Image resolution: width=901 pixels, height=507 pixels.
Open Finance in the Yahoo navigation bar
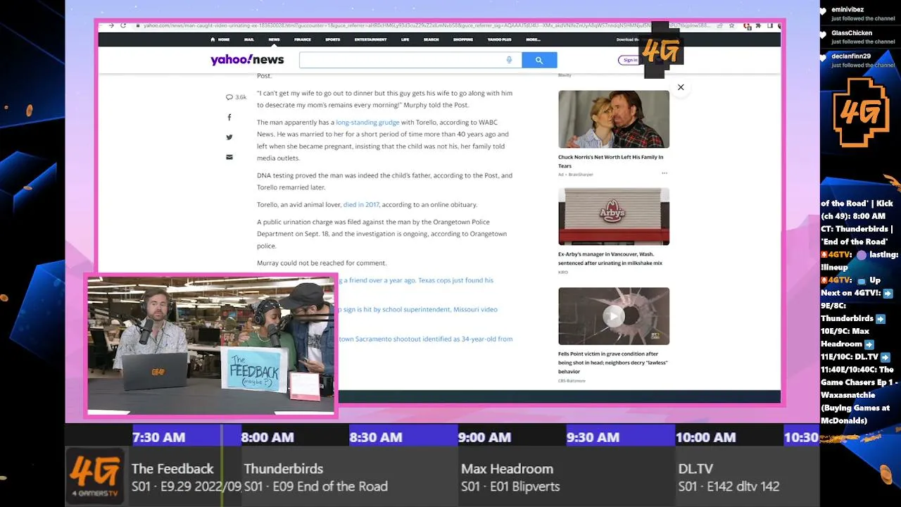coord(303,39)
